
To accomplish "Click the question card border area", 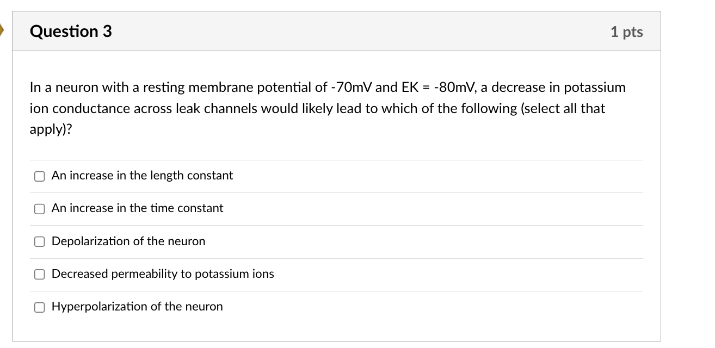I will [x=12, y=190].
